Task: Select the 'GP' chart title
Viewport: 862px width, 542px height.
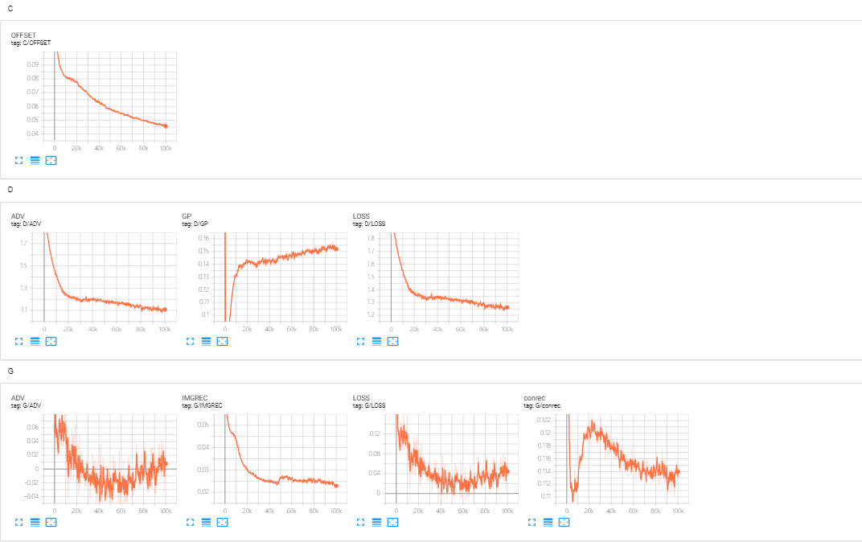Action: (187, 216)
